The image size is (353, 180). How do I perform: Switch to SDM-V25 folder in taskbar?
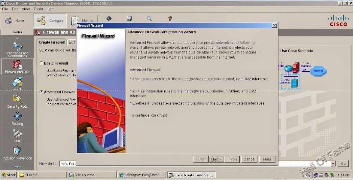[42, 175]
